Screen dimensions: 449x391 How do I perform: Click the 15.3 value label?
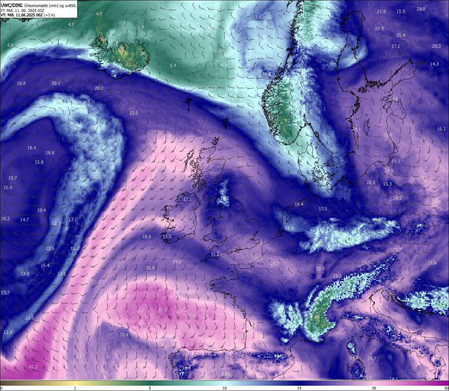click(387, 184)
